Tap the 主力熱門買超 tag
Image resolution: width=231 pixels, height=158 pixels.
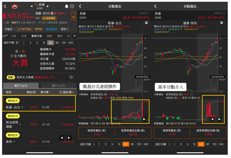(x=24, y=29)
